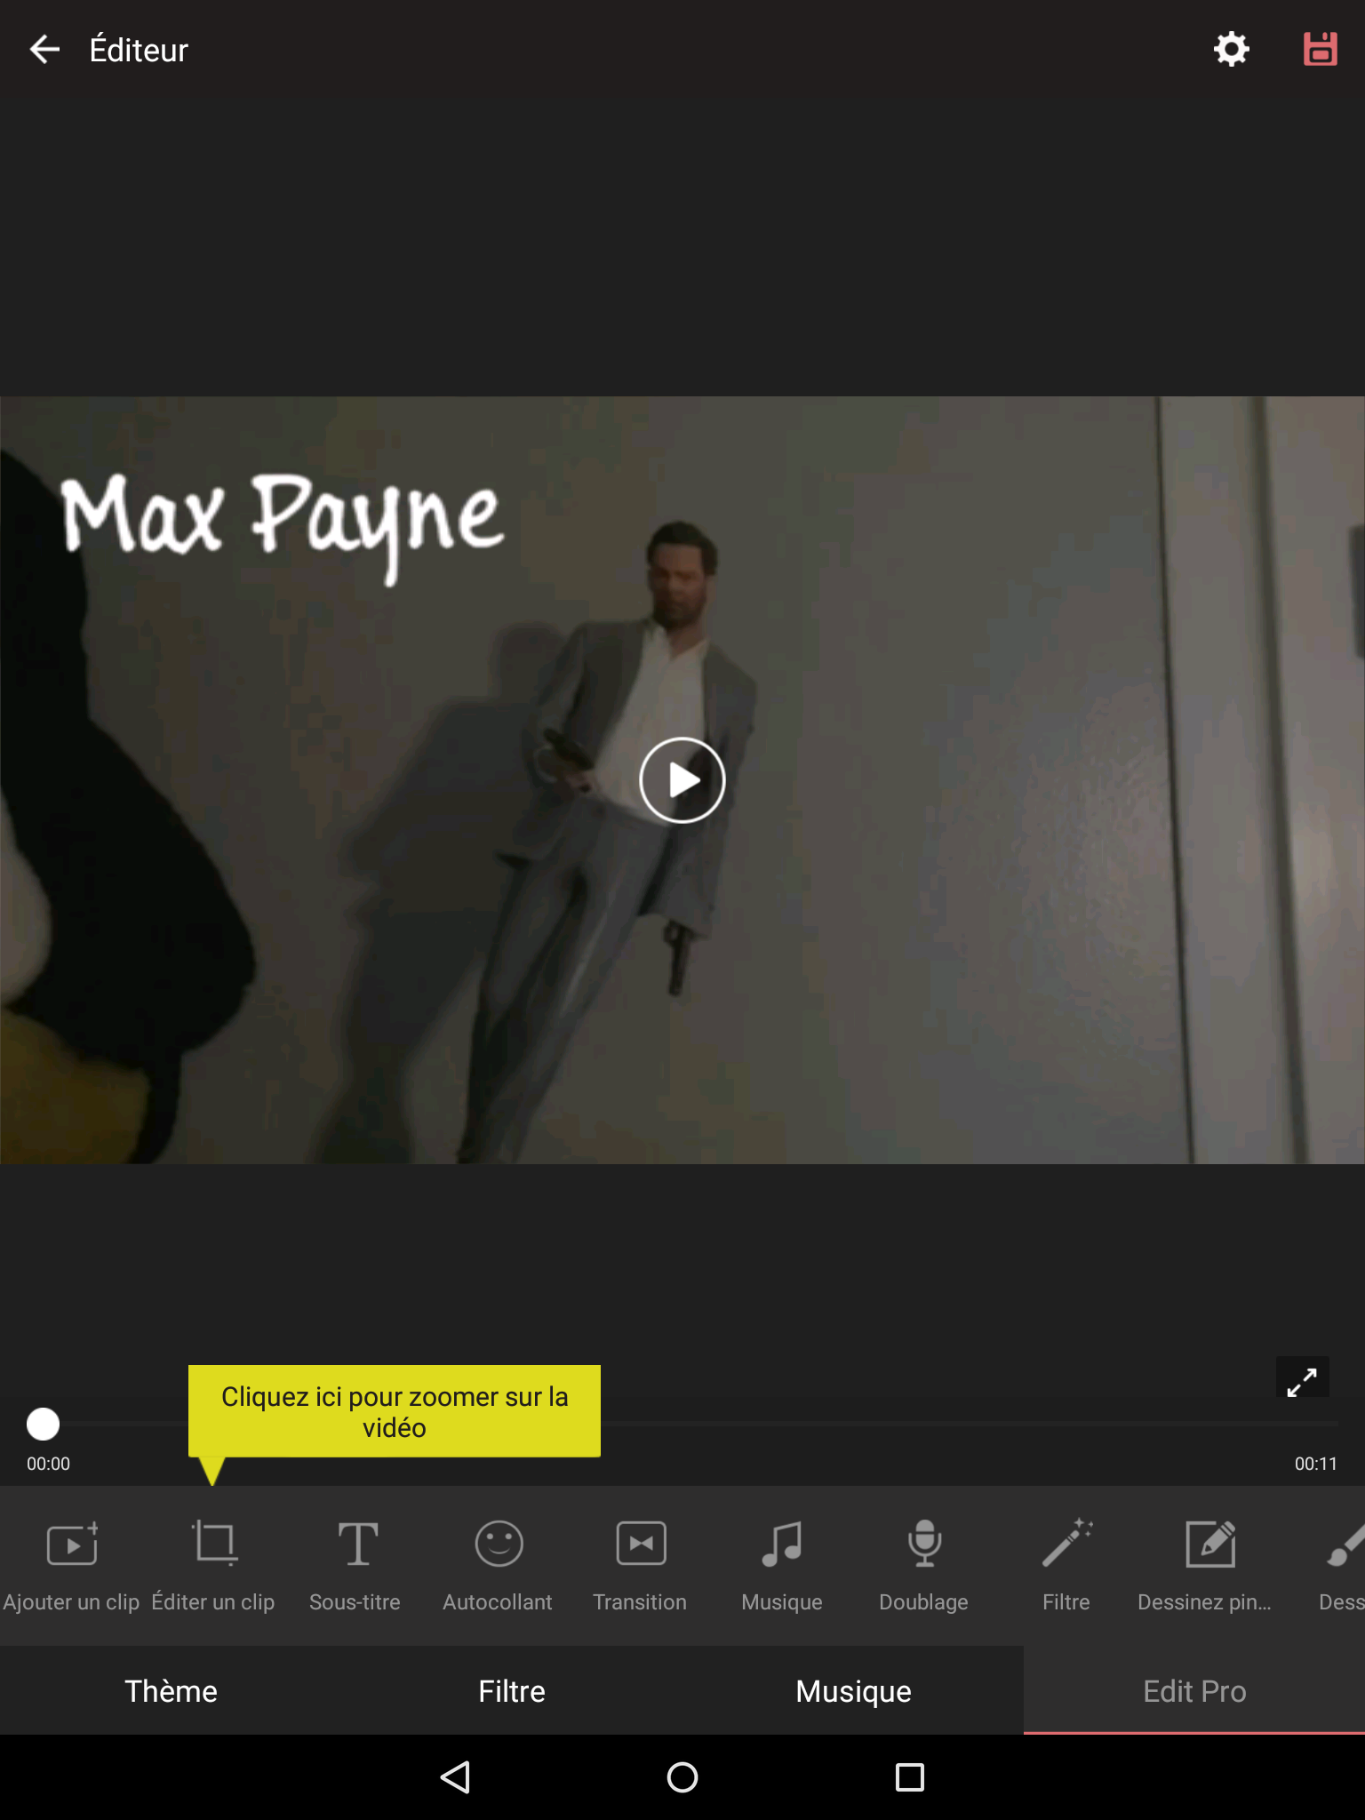This screenshot has height=1820, width=1365.
Task: Click the playback position slider handle
Action: tap(43, 1424)
